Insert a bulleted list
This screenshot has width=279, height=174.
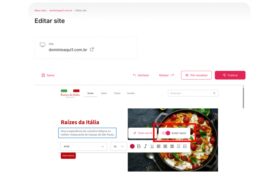click(x=178, y=146)
